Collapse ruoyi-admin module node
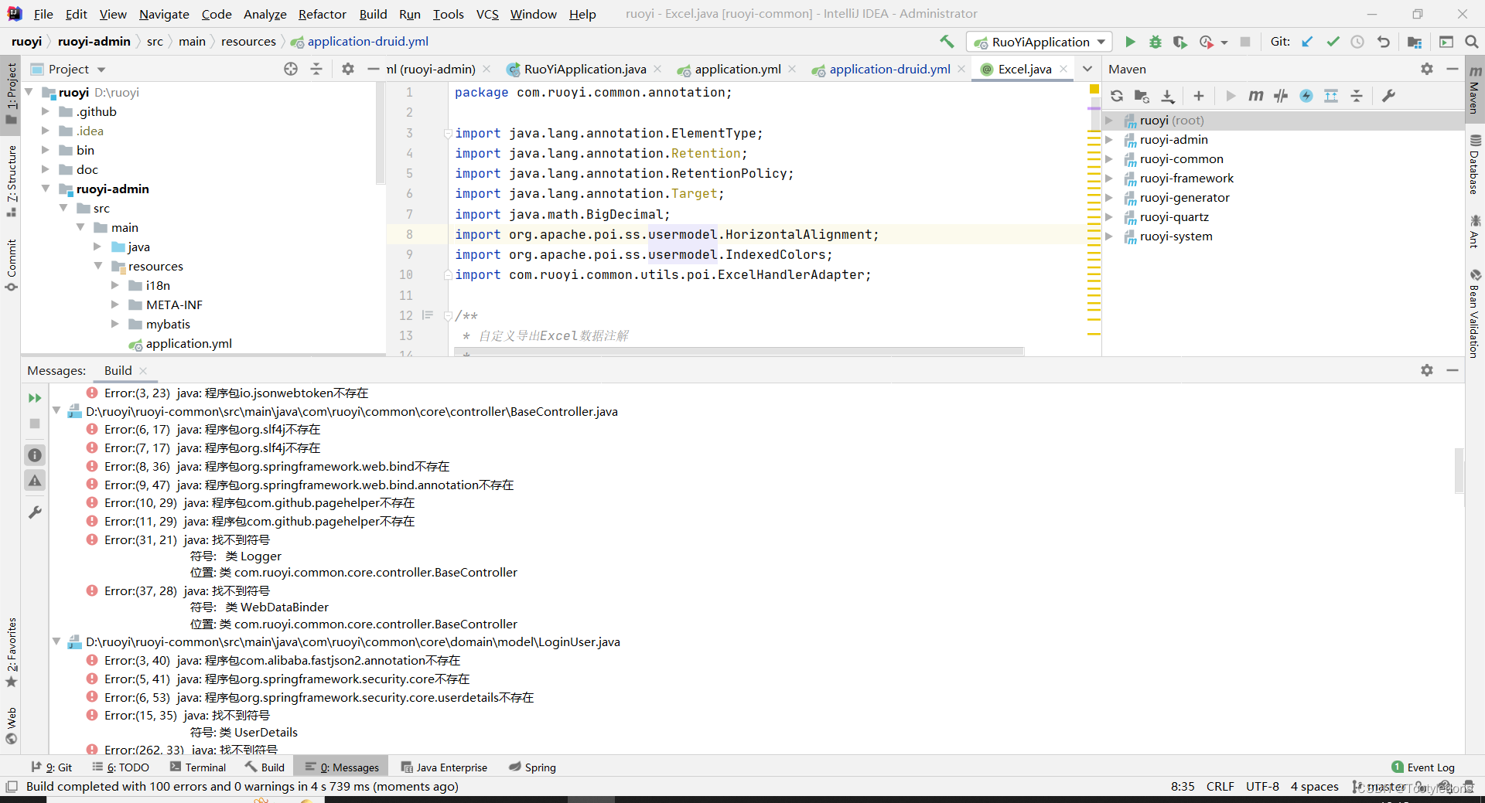The width and height of the screenshot is (1485, 803). coord(45,189)
